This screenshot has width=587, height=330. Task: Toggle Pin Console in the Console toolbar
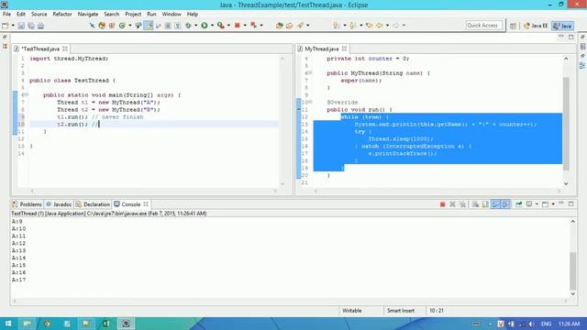[519, 204]
